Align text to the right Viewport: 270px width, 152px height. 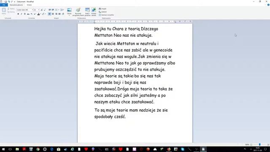click(x=56, y=14)
